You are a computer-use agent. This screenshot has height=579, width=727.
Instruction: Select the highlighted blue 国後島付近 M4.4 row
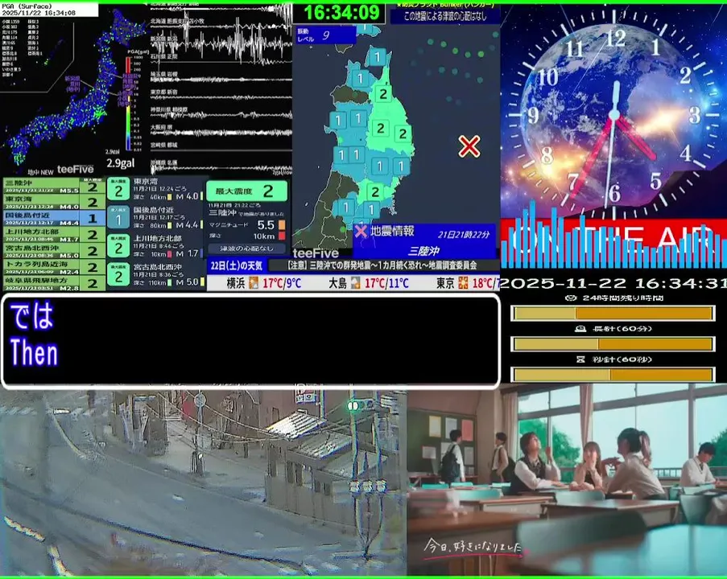[54, 218]
